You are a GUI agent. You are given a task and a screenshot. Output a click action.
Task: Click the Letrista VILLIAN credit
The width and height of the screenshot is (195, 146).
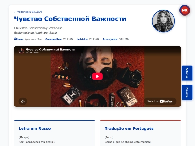coord(88,39)
